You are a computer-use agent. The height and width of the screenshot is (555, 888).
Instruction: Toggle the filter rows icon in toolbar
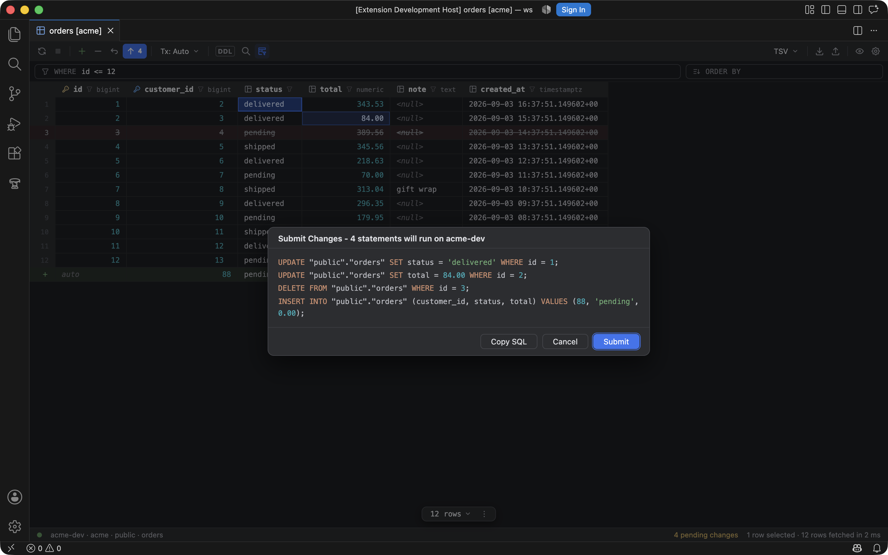(262, 51)
